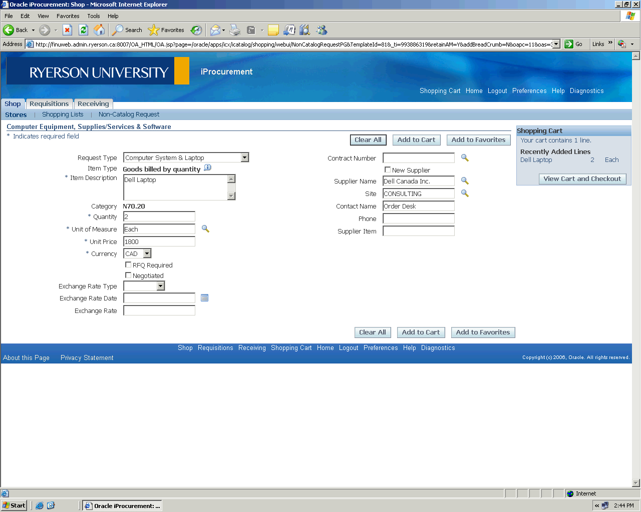Image resolution: width=641 pixels, height=512 pixels.
Task: Click the browser Home toolbar icon
Action: pos(100,30)
